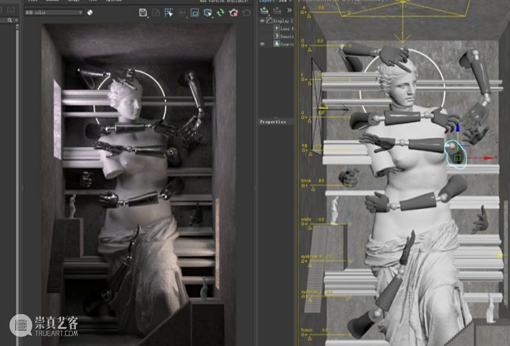The height and width of the screenshot is (346, 510).
Task: Open the RGB color channel dropdown
Action: click(x=54, y=12)
